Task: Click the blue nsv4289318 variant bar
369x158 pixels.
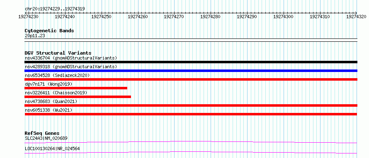Action: [191, 71]
